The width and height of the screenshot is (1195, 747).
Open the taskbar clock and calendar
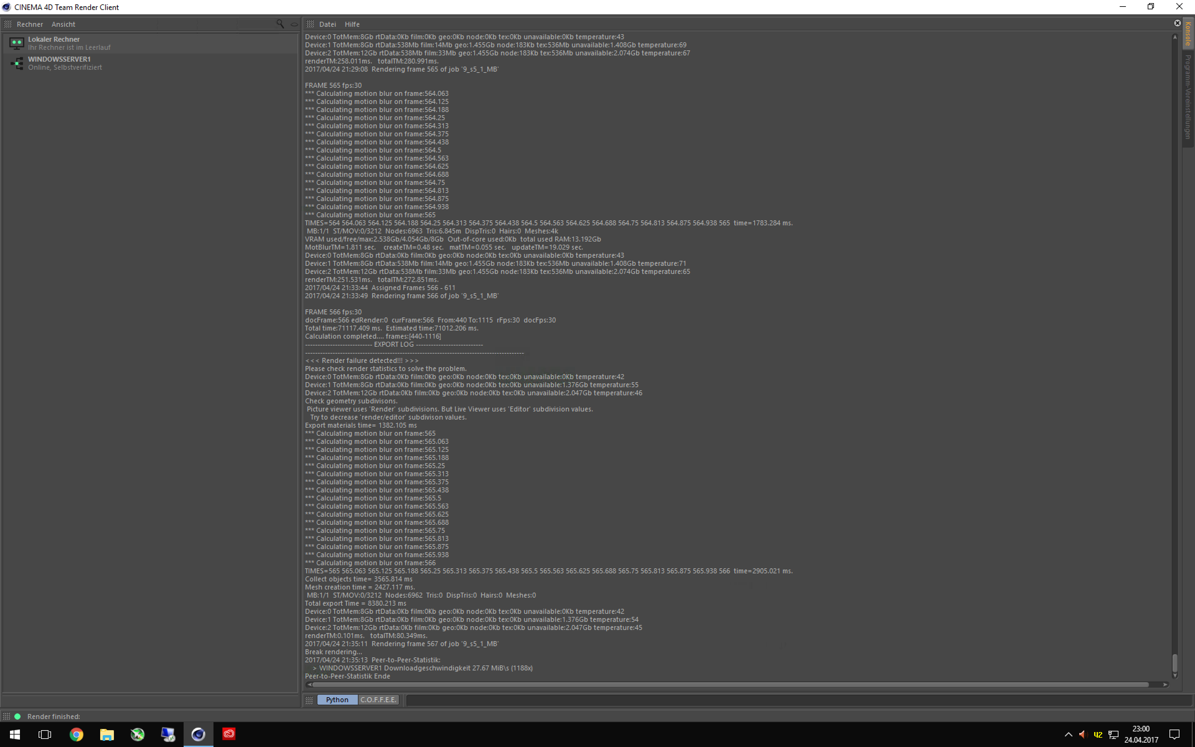point(1141,734)
